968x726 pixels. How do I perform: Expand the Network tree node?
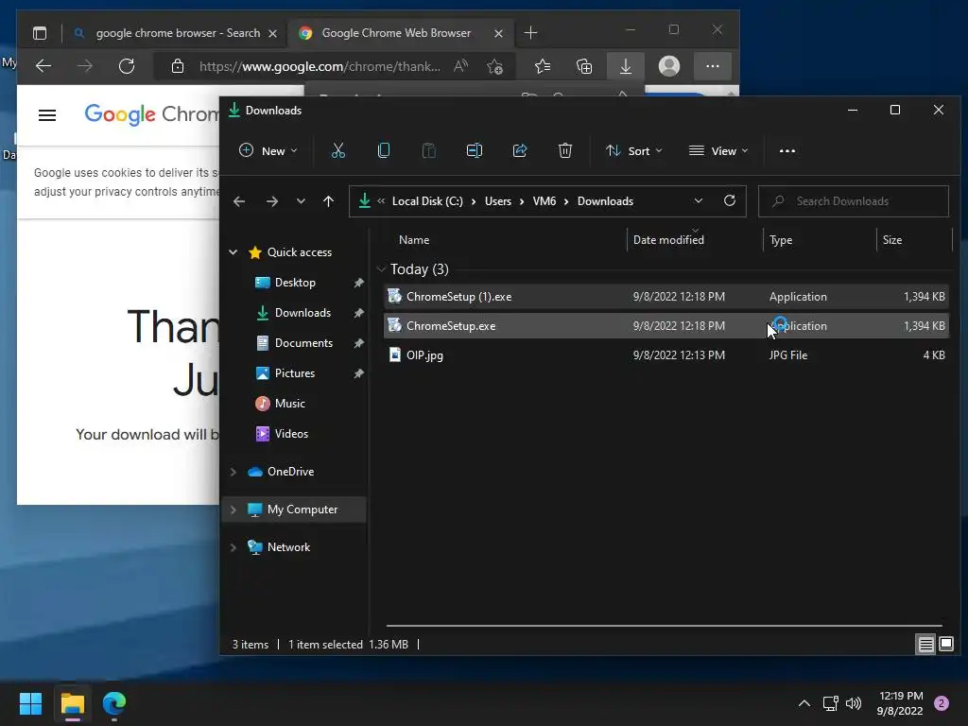233,547
